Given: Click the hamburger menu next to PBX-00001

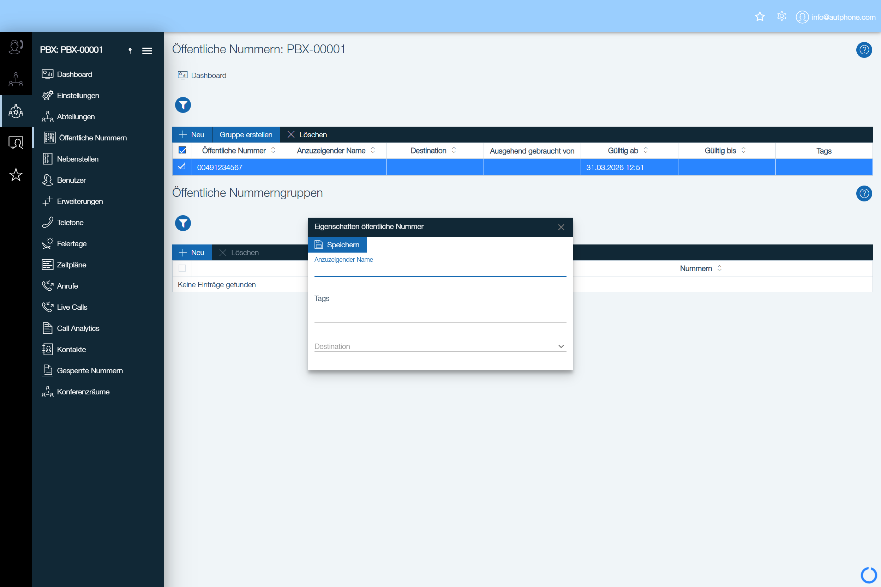Looking at the screenshot, I should (x=147, y=50).
